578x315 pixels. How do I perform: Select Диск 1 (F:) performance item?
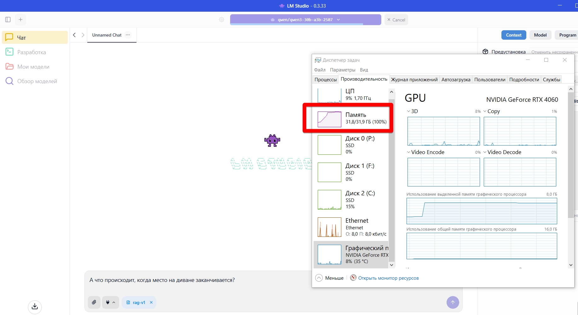[351, 172]
